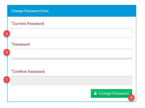Click the asterisk before Confirm Password
Image resolution: width=145 pixels, height=108 pixels.
(x=12, y=70)
